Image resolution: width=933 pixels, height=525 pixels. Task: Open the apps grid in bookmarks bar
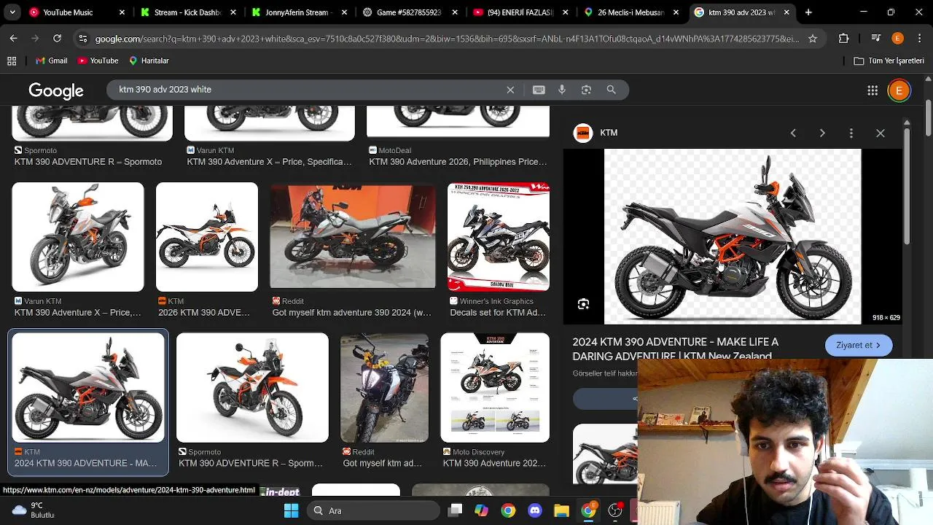[x=12, y=61]
